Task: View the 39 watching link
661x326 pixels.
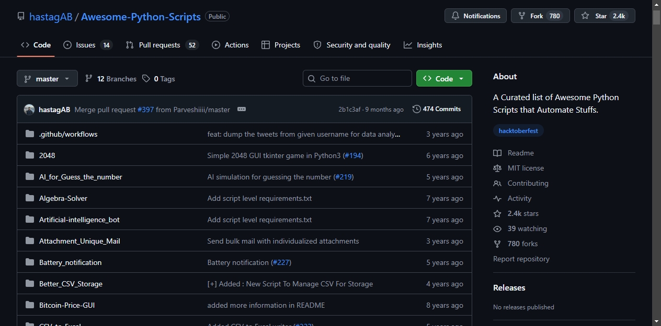Action: (520, 228)
